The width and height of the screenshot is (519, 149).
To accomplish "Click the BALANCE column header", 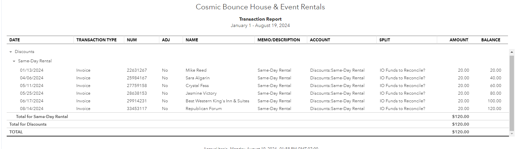I will pyautogui.click(x=490, y=40).
